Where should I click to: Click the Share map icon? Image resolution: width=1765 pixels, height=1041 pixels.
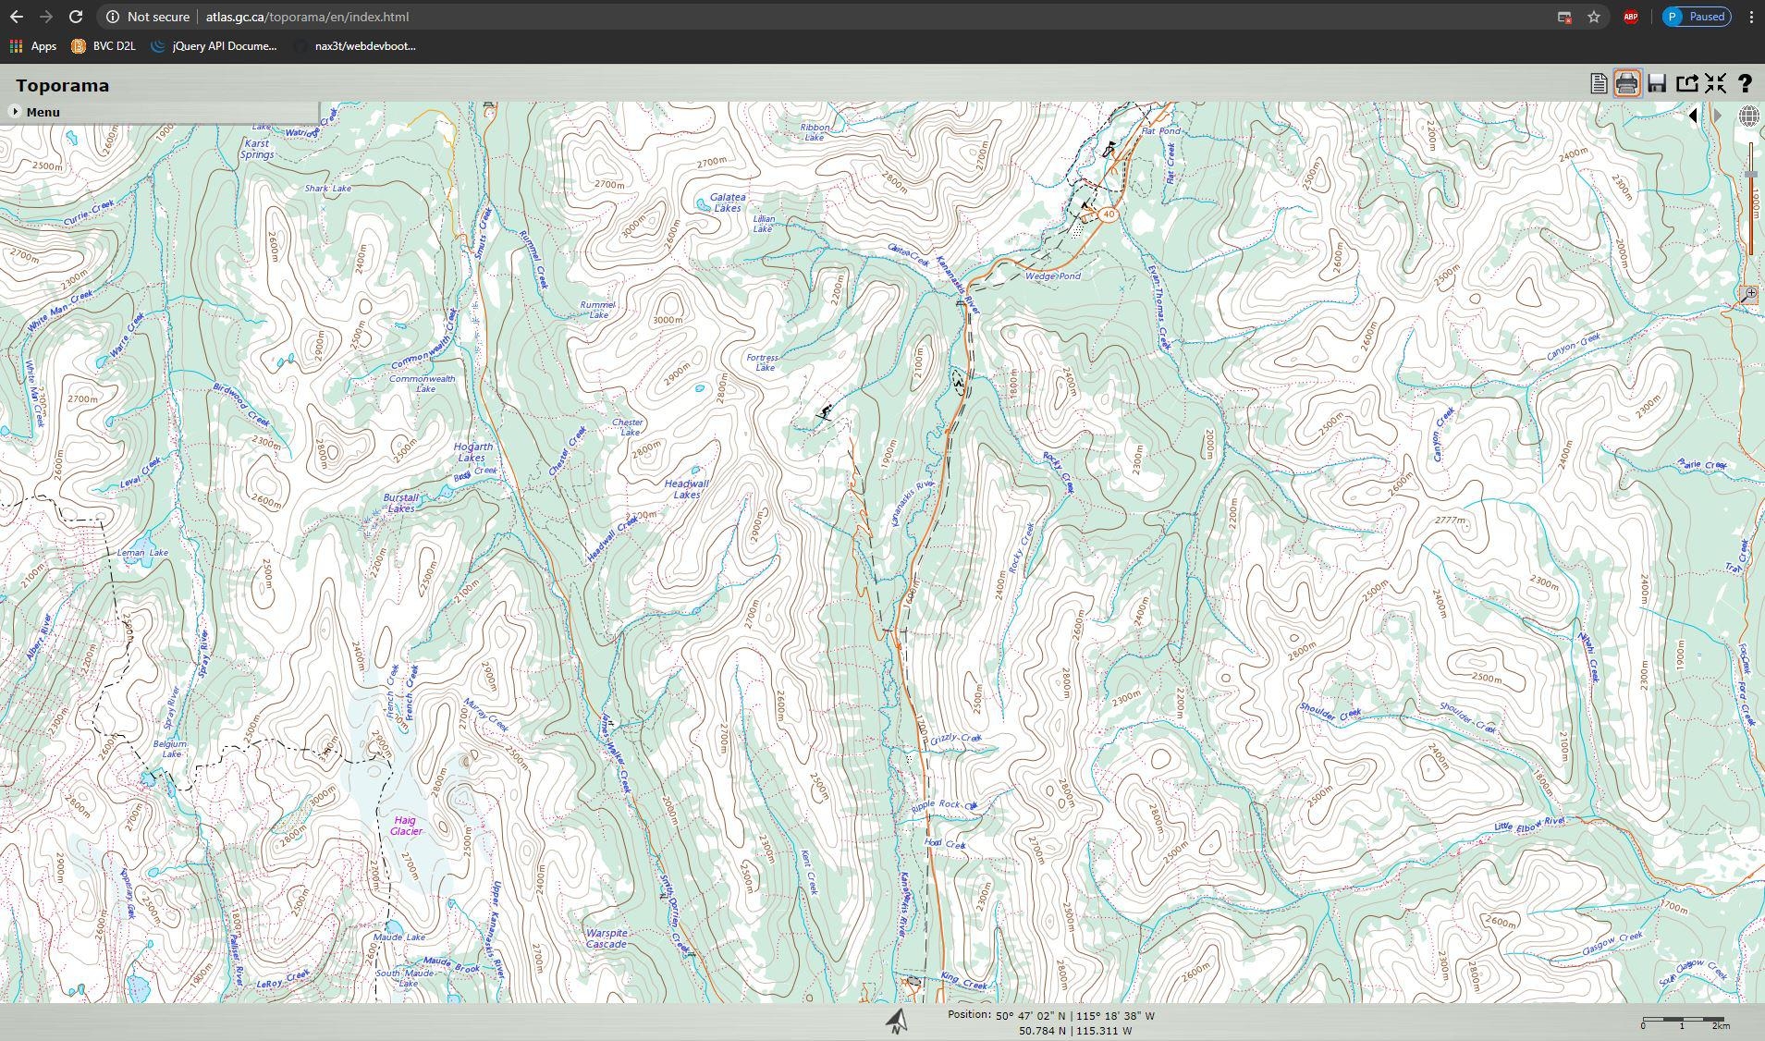[x=1686, y=84]
